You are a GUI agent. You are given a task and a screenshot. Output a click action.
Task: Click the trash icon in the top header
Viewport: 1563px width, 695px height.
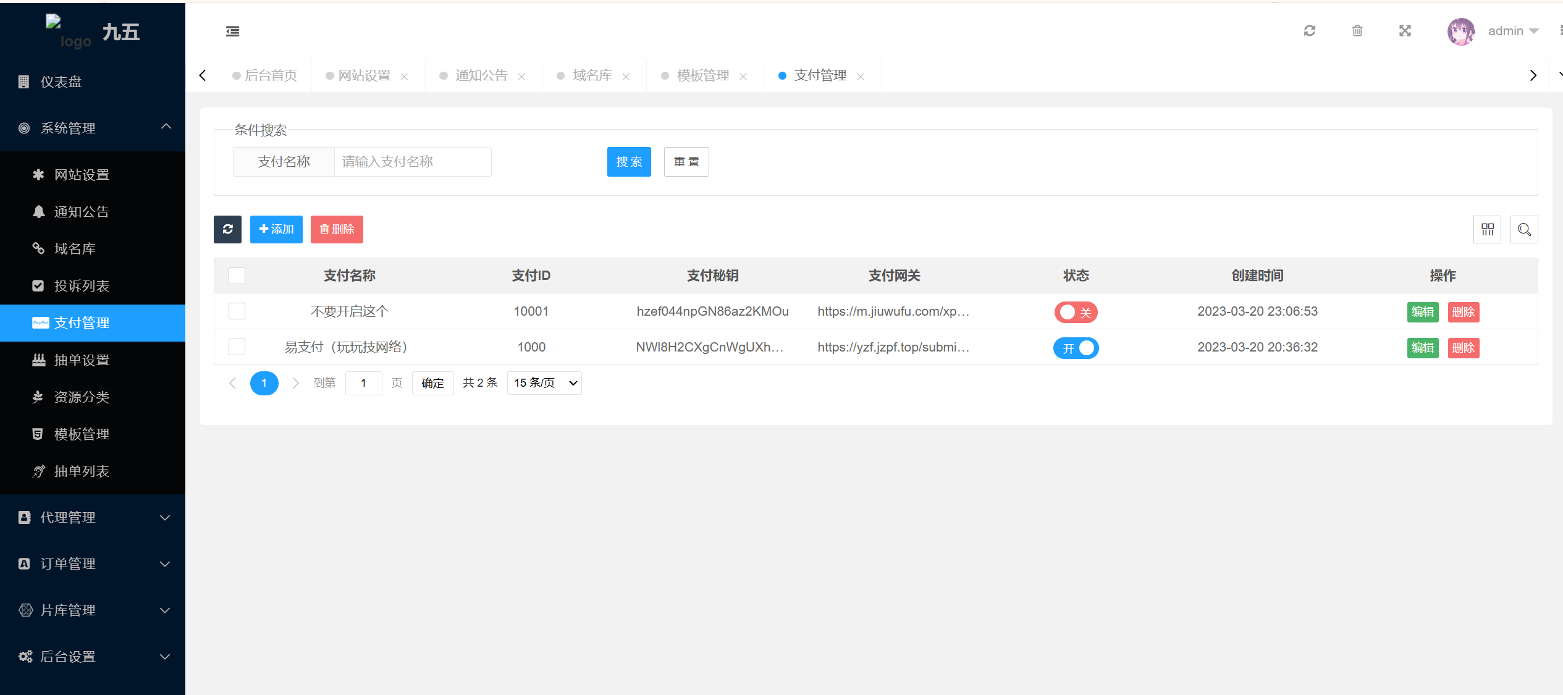tap(1357, 31)
